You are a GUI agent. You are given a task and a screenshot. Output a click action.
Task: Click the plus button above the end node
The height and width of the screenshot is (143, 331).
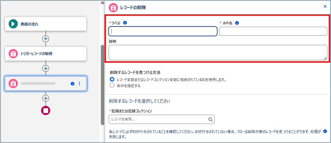click(46, 98)
